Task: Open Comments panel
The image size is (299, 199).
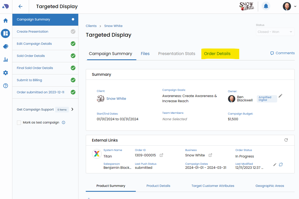Action: (282, 53)
